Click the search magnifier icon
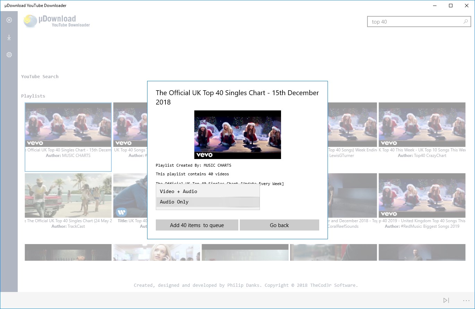This screenshot has height=309, width=475. [466, 22]
